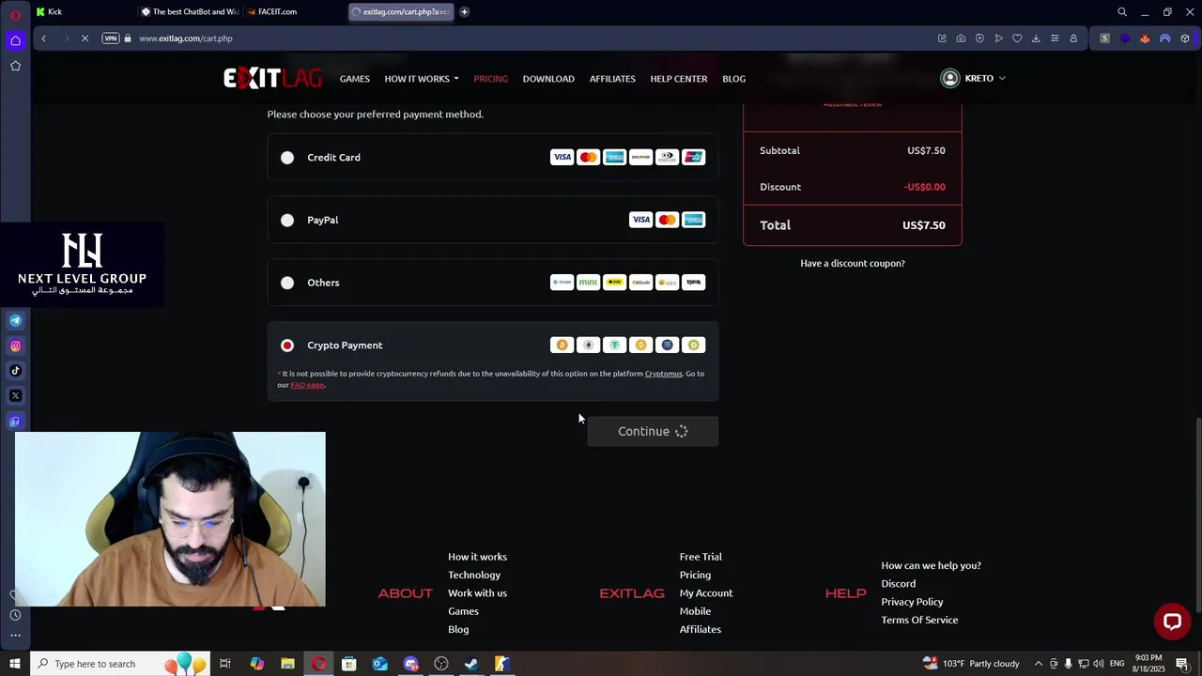
Task: Open the Cryptomus link
Action: 663,374
